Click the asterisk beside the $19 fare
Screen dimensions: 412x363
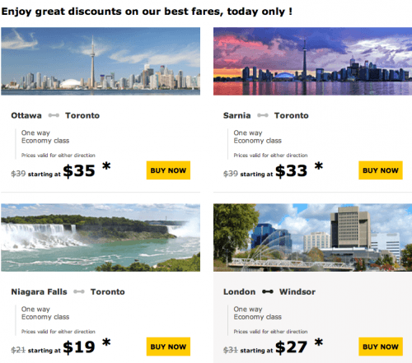point(106,342)
